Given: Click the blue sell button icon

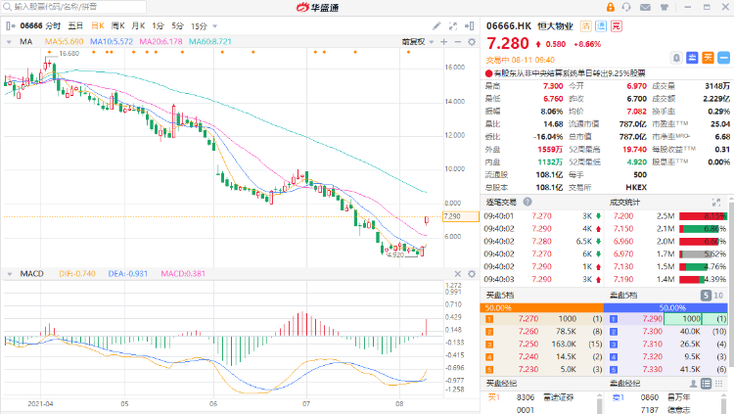Looking at the screenshot, I should coord(692,58).
